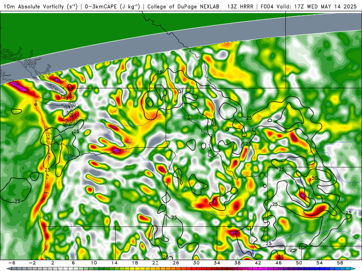This screenshot has width=362, height=271.
Task: Click the '42' color bar label
Action: (x=258, y=263)
